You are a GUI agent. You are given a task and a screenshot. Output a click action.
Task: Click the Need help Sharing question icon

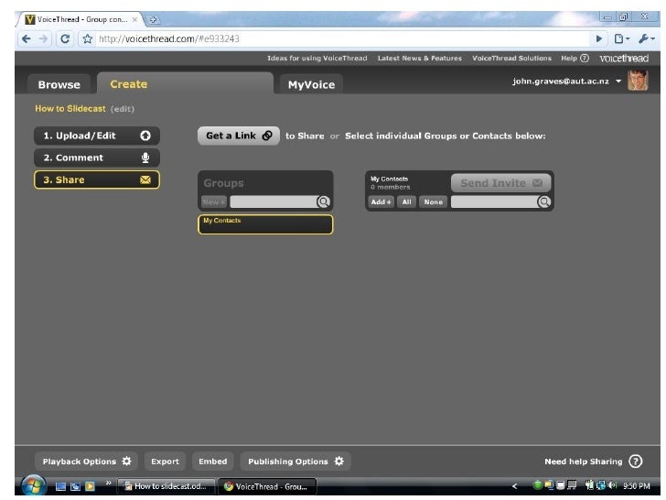[635, 462]
